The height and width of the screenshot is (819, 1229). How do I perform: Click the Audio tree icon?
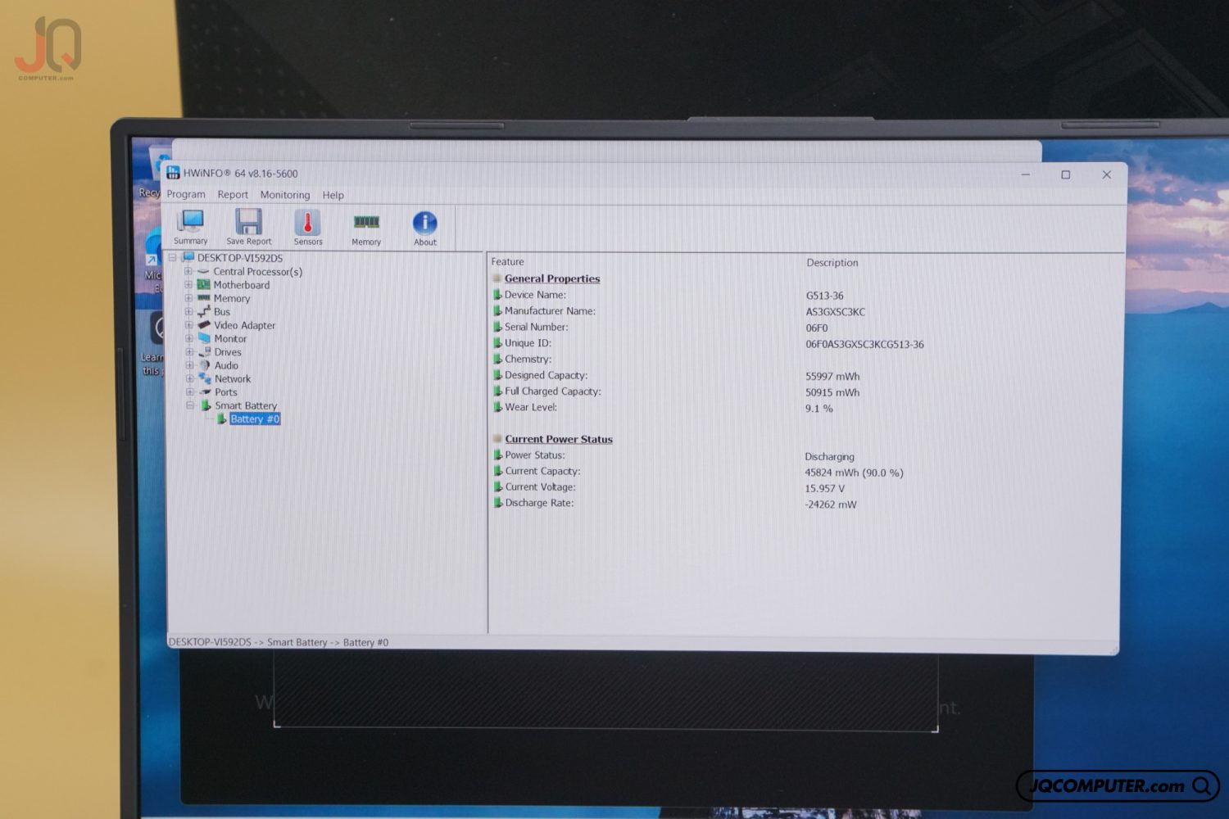205,365
